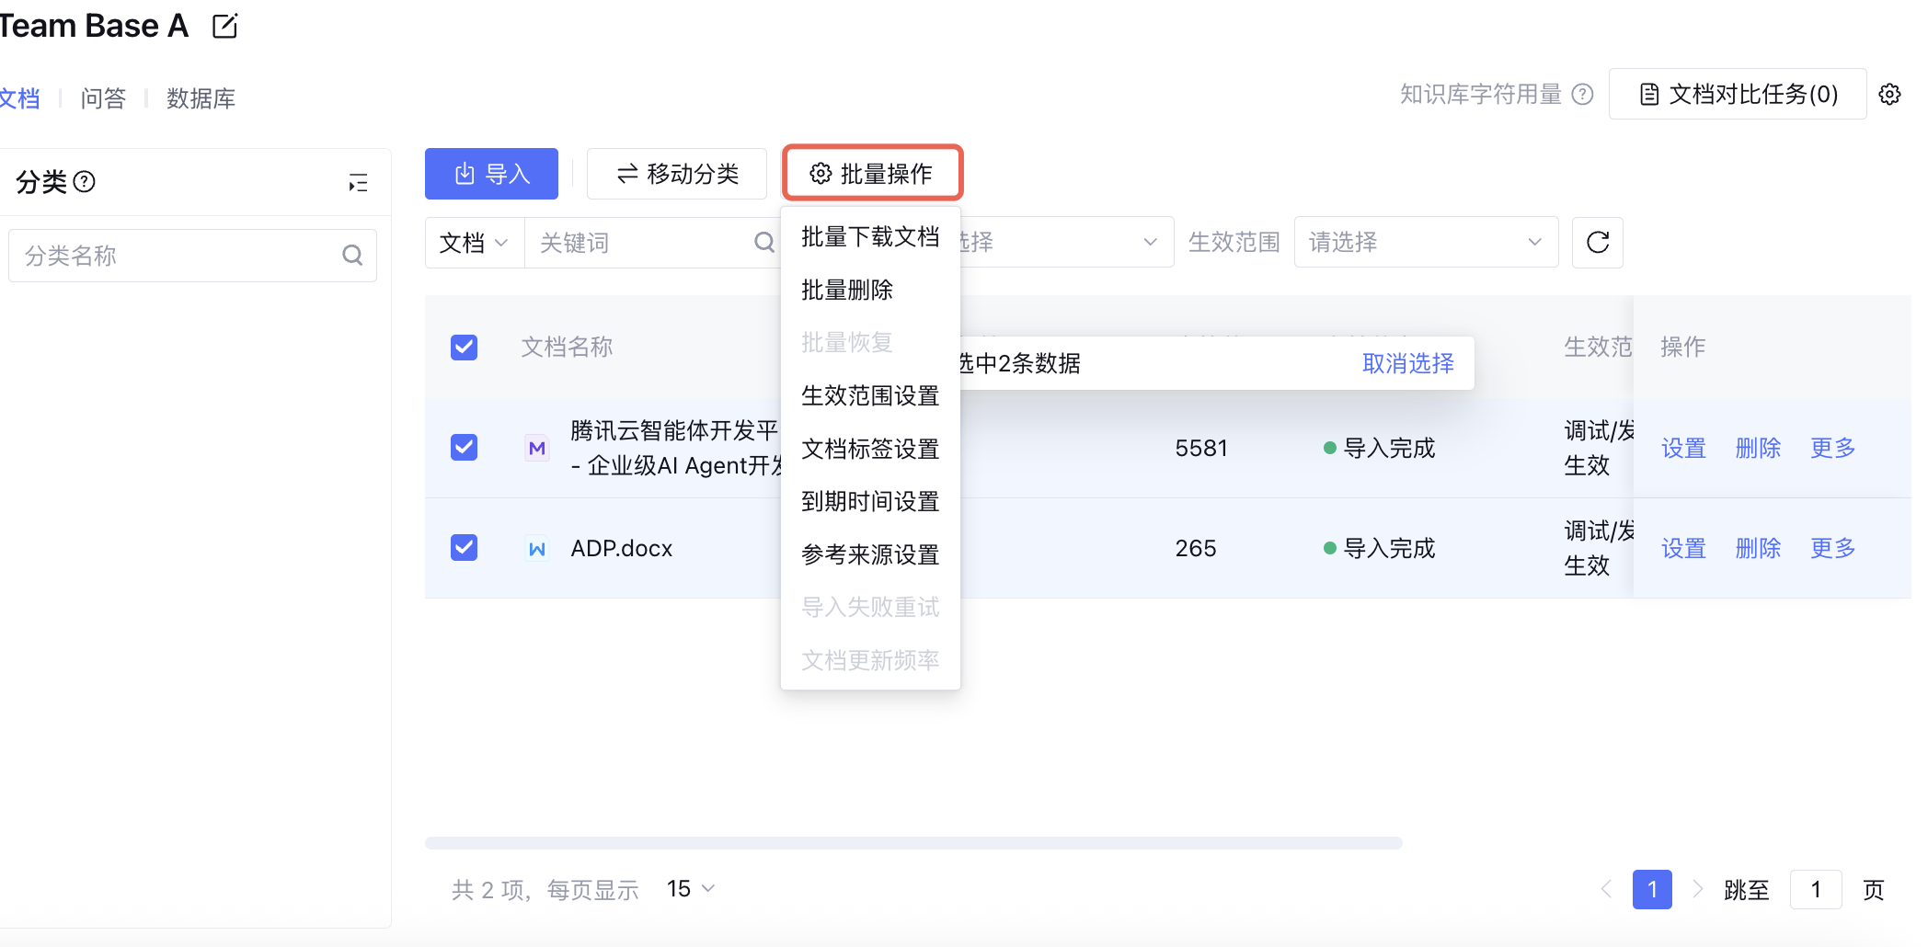This screenshot has height=947, width=1928.
Task: Click 更多 for the 腾讯云智能体 document row
Action: 1832,448
